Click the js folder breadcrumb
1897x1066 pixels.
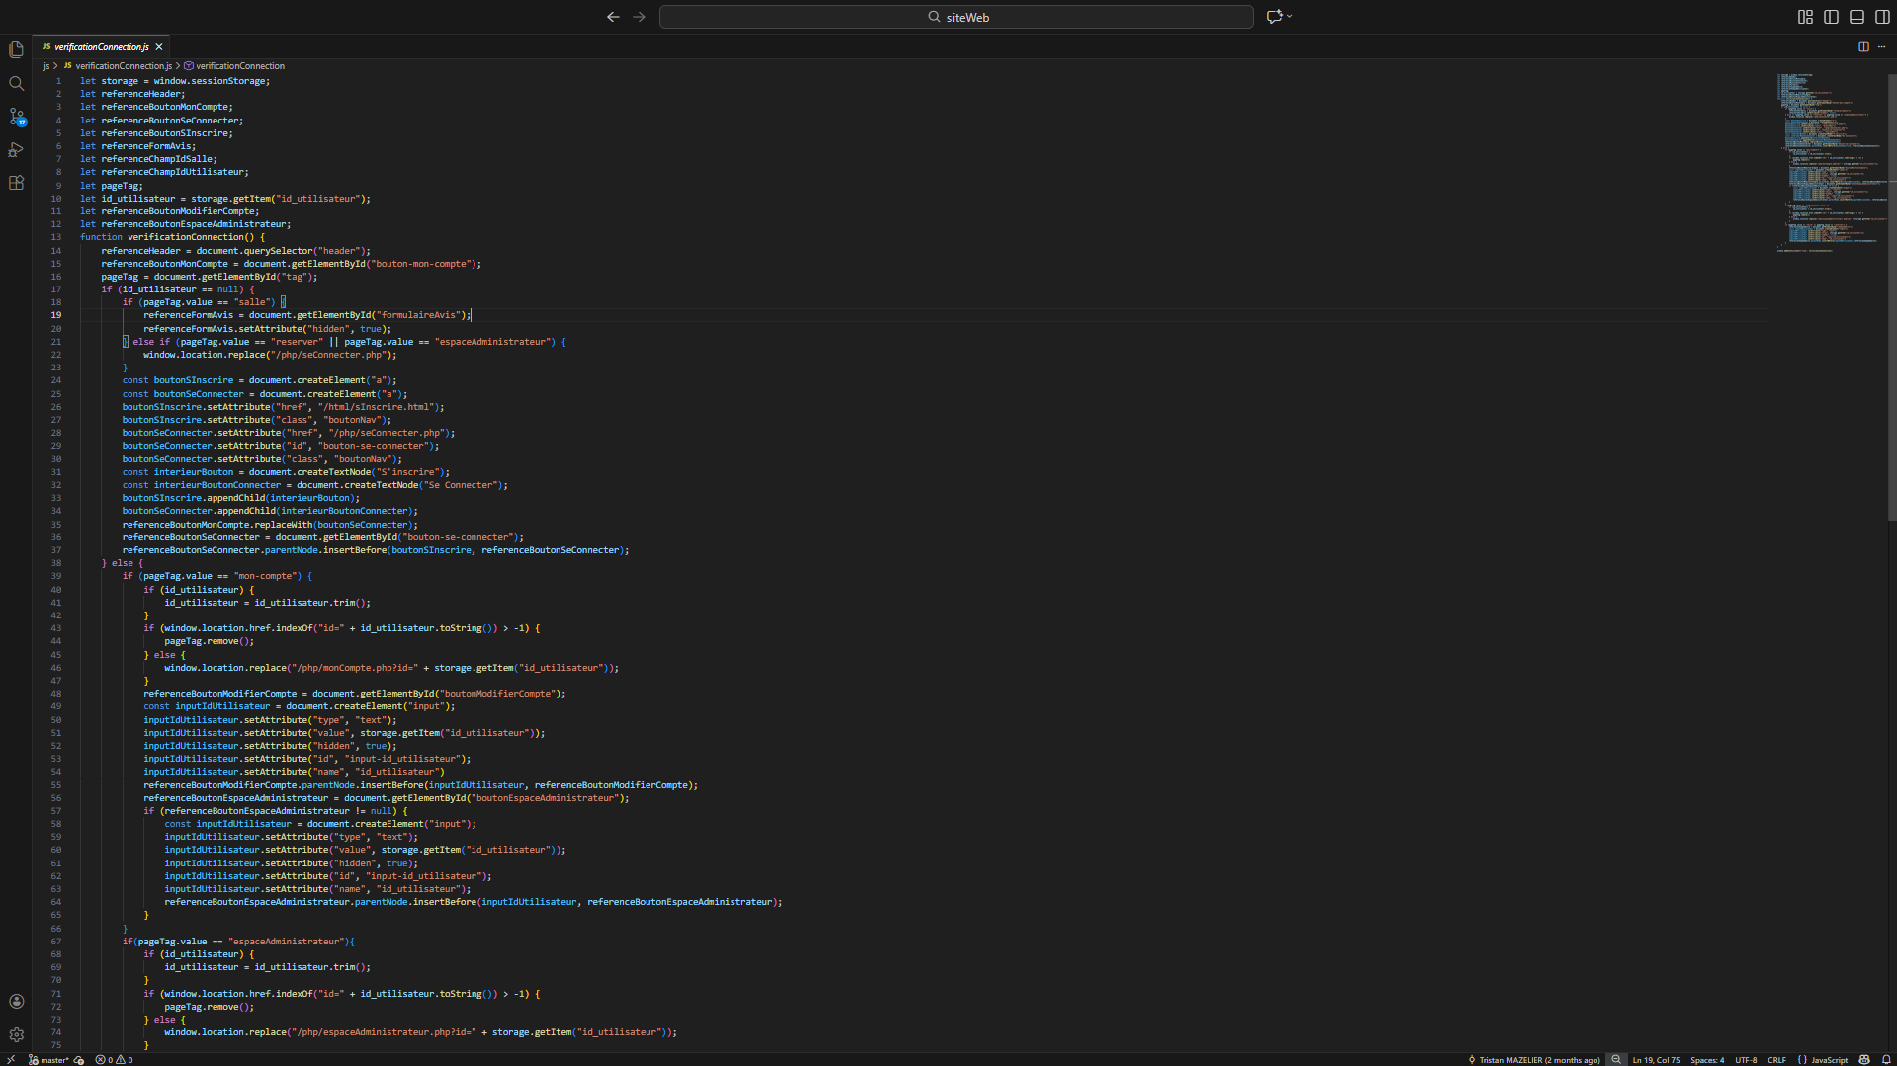pos(45,66)
